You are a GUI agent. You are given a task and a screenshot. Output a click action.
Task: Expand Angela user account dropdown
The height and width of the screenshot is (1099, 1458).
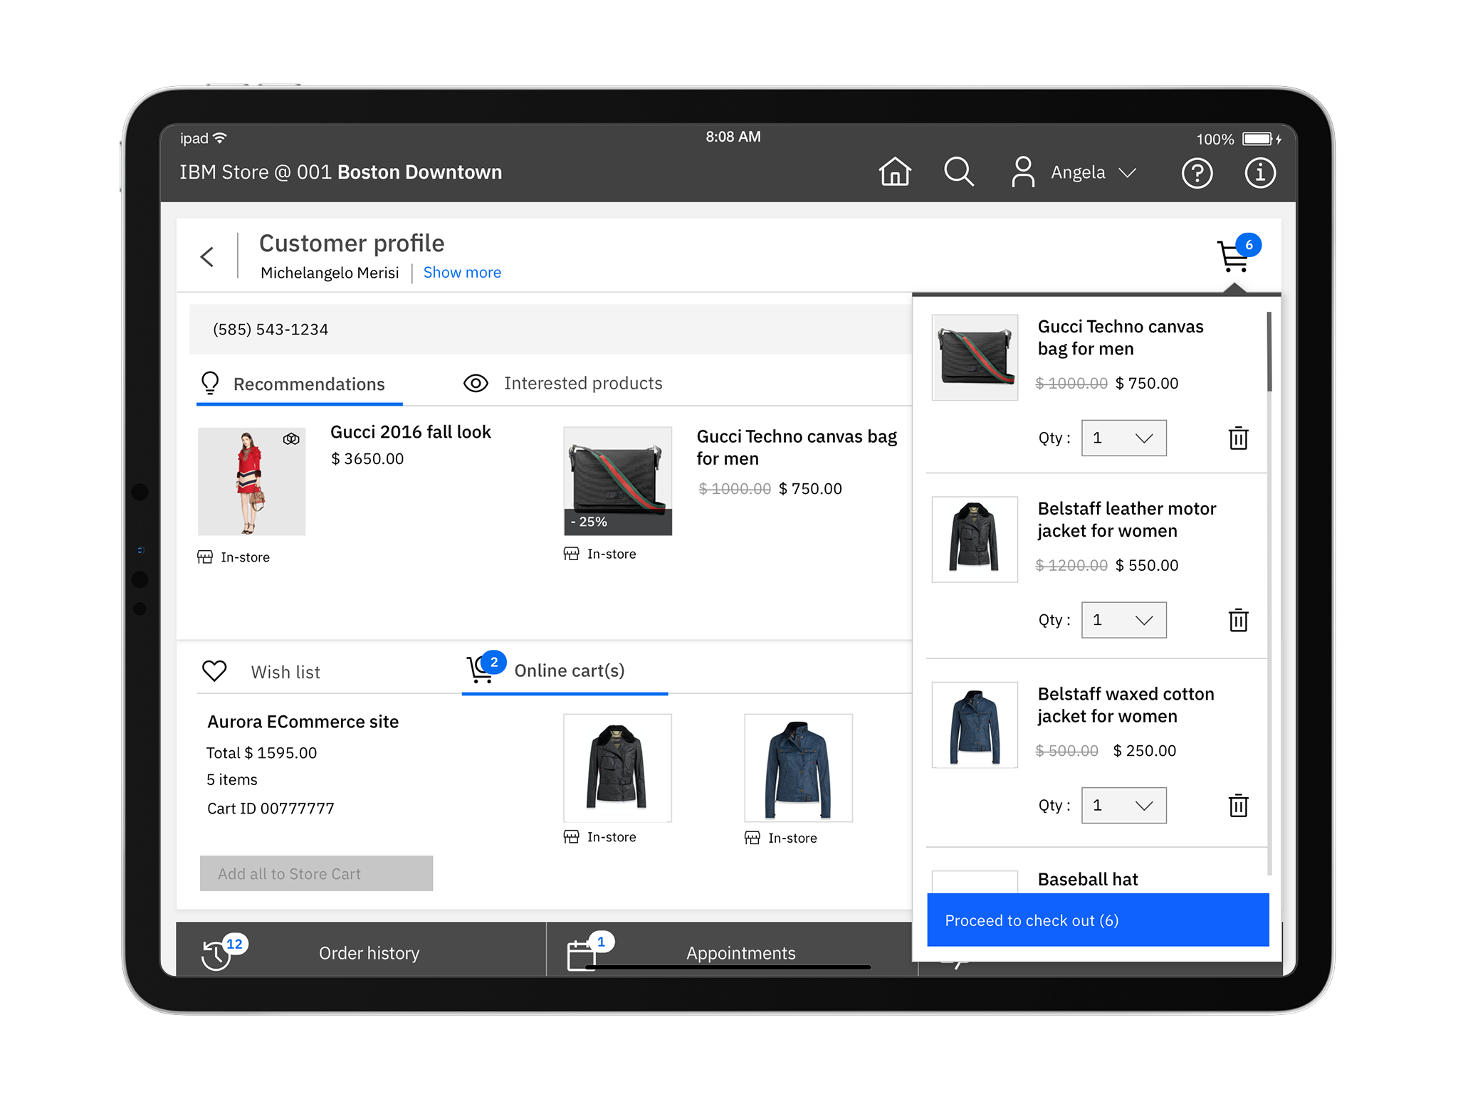point(1127,173)
